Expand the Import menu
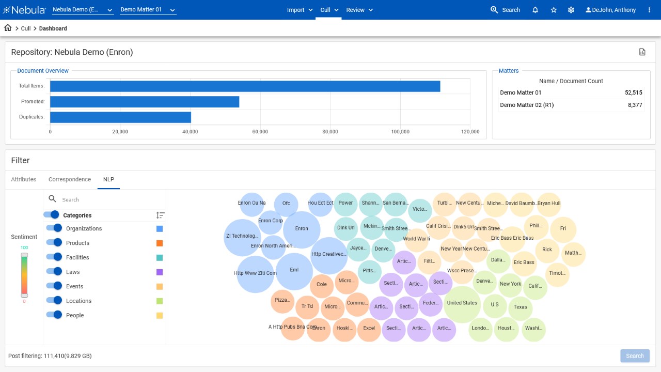 tap(300, 10)
